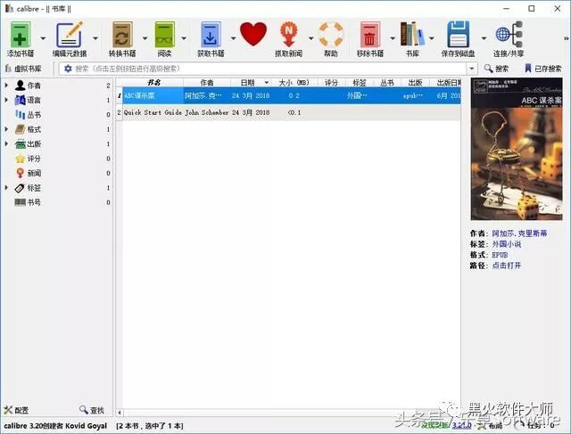This screenshot has height=434, width=571.
Task: Click the Search (搜索) magnifier button
Action: coord(496,69)
